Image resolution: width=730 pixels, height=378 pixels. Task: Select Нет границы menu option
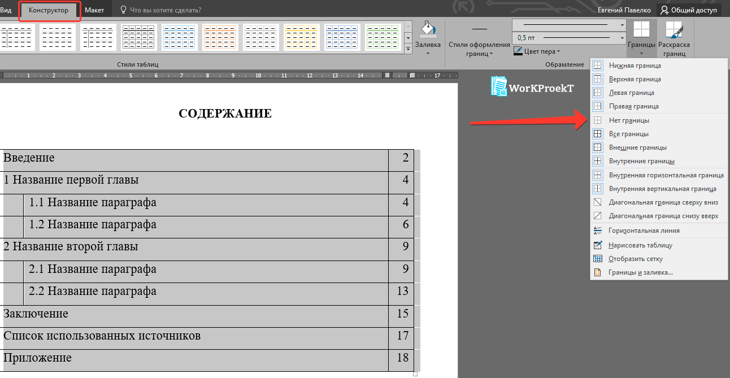(x=628, y=120)
